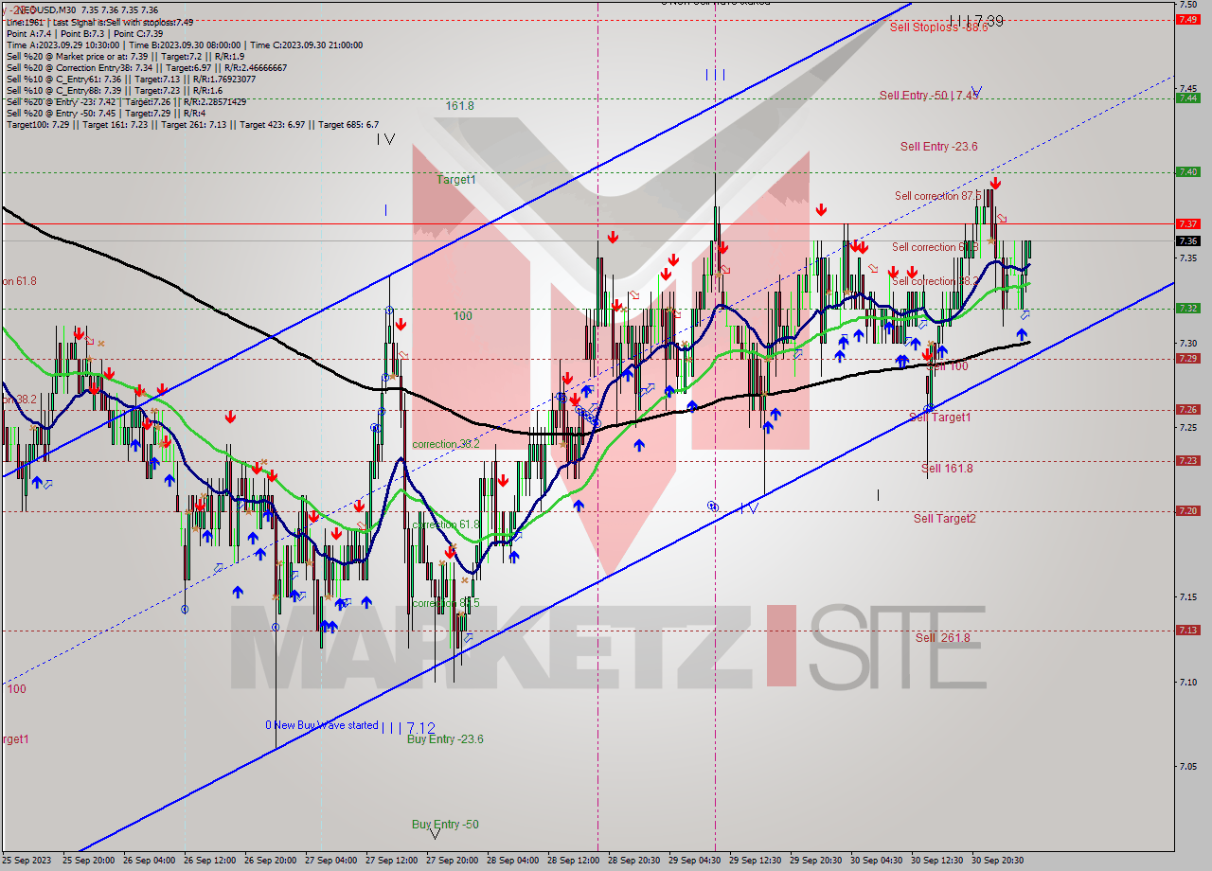Click the '27 Sep 12:00' time label
This screenshot has height=871, width=1212.
click(x=391, y=861)
